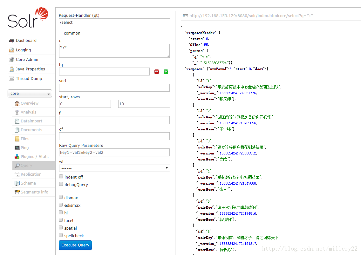361x255 pixels.
Task: Click the Query magnifier icon
Action: (x=17, y=166)
